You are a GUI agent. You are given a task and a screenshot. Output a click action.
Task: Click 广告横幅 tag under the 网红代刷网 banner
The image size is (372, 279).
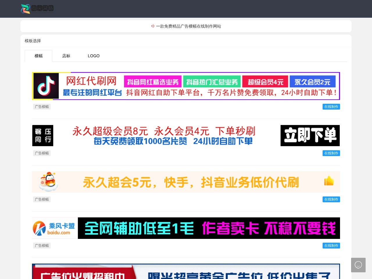(x=42, y=107)
